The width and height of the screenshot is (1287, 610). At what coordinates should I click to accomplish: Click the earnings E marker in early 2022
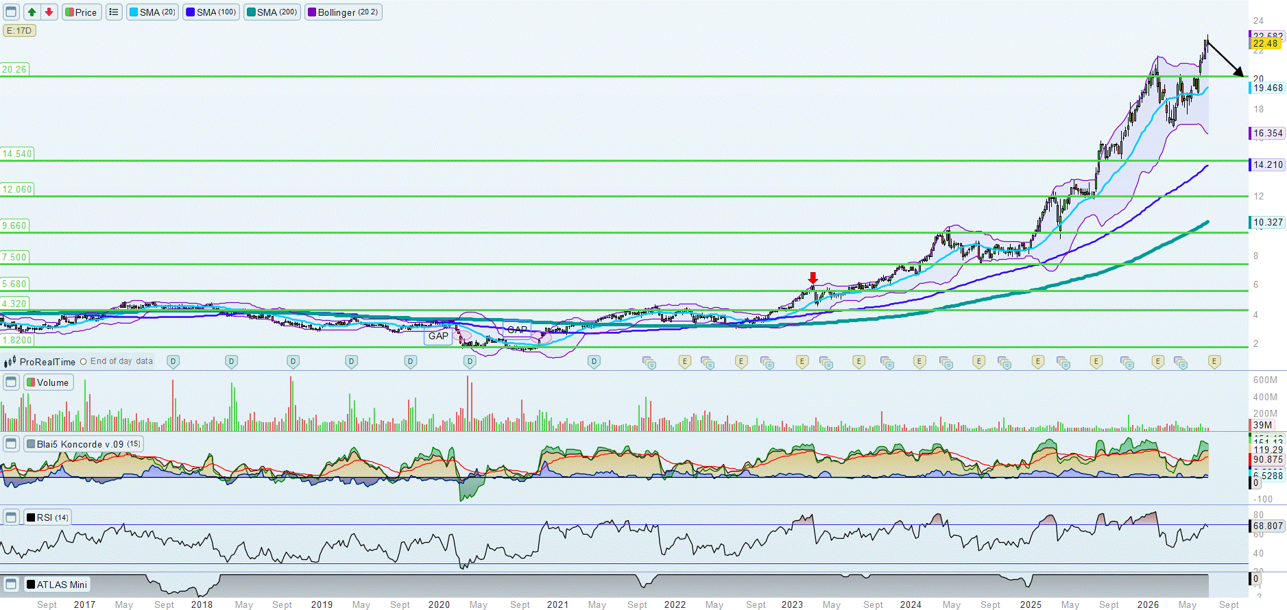pyautogui.click(x=684, y=361)
